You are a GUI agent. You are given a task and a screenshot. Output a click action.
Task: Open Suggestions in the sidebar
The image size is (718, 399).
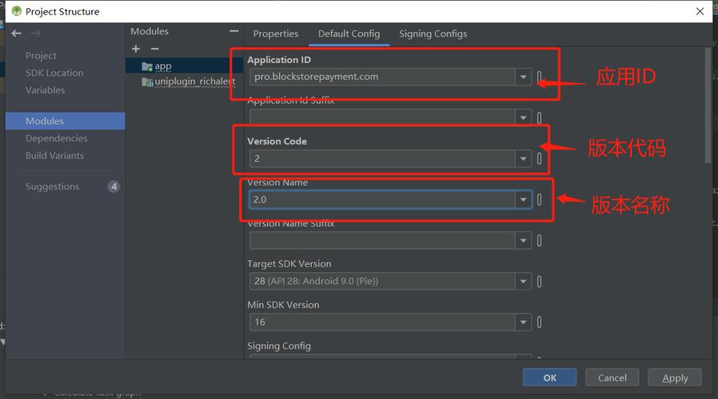(x=52, y=187)
